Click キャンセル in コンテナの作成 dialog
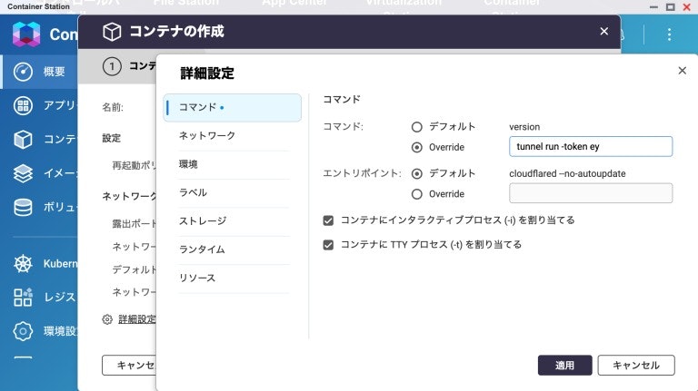The image size is (698, 391). pyautogui.click(x=130, y=366)
